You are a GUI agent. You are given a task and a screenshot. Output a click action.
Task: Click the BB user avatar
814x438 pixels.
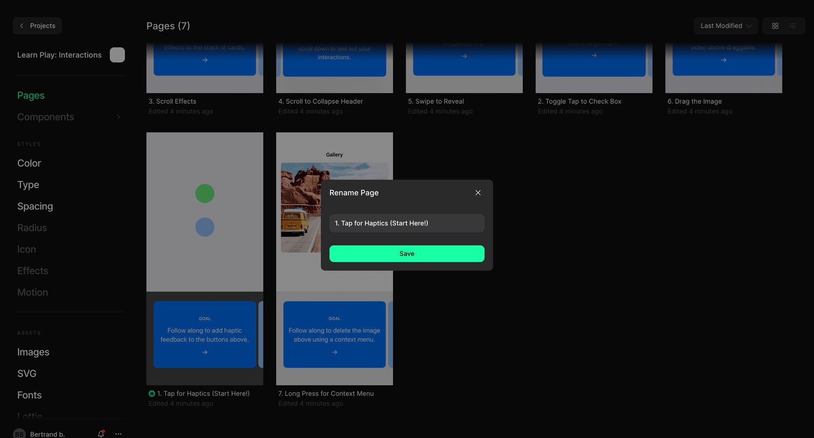(19, 434)
